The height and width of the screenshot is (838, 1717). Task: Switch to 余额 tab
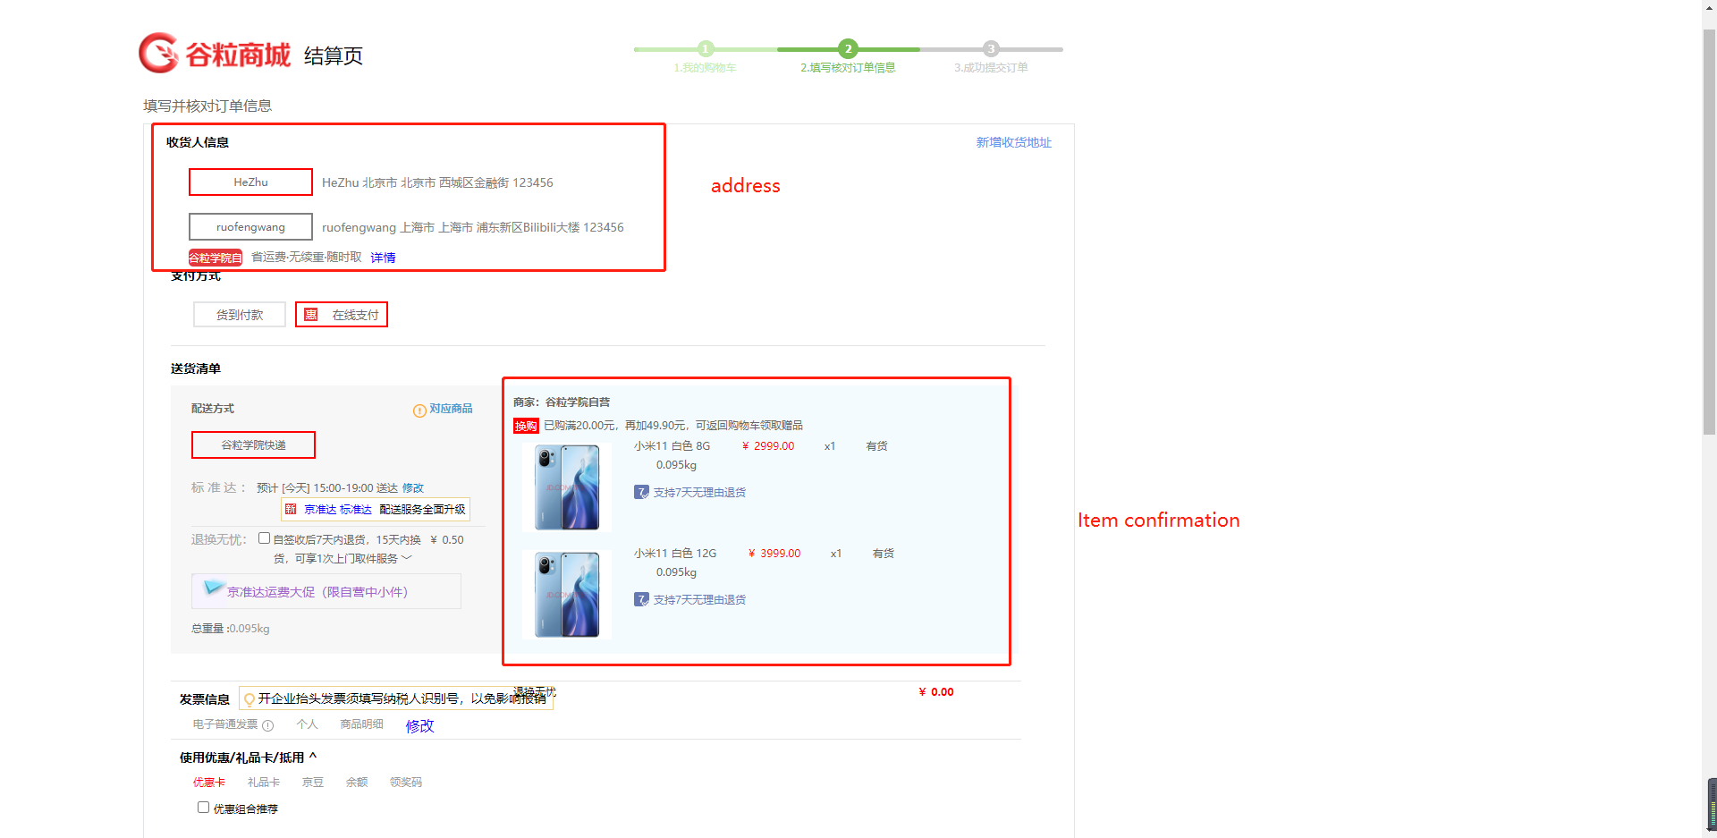[x=357, y=783]
